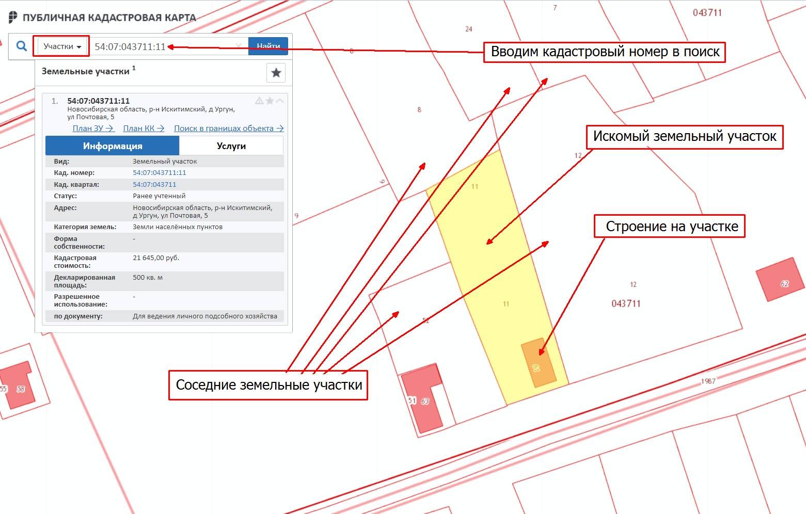This screenshot has height=514, width=806.
Task: Click the magnifier search icon
Action: (21, 46)
